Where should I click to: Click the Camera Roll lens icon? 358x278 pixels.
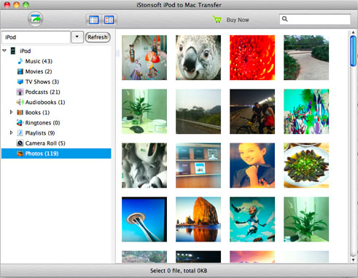point(20,143)
